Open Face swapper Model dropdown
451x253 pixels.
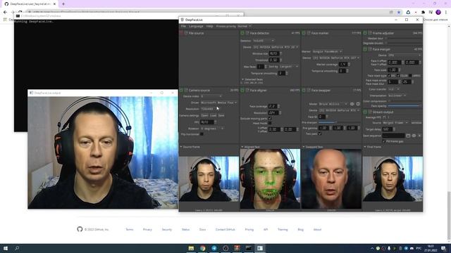[333, 104]
